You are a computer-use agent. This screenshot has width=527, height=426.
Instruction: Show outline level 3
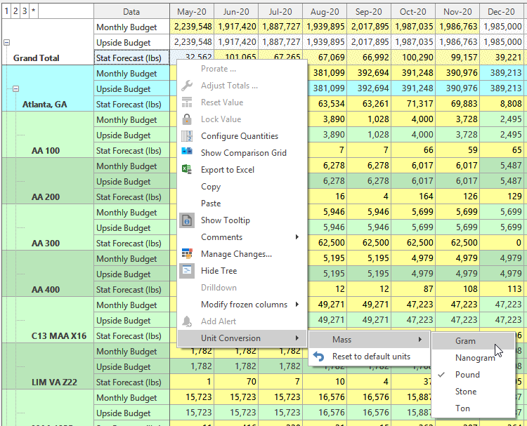click(25, 11)
